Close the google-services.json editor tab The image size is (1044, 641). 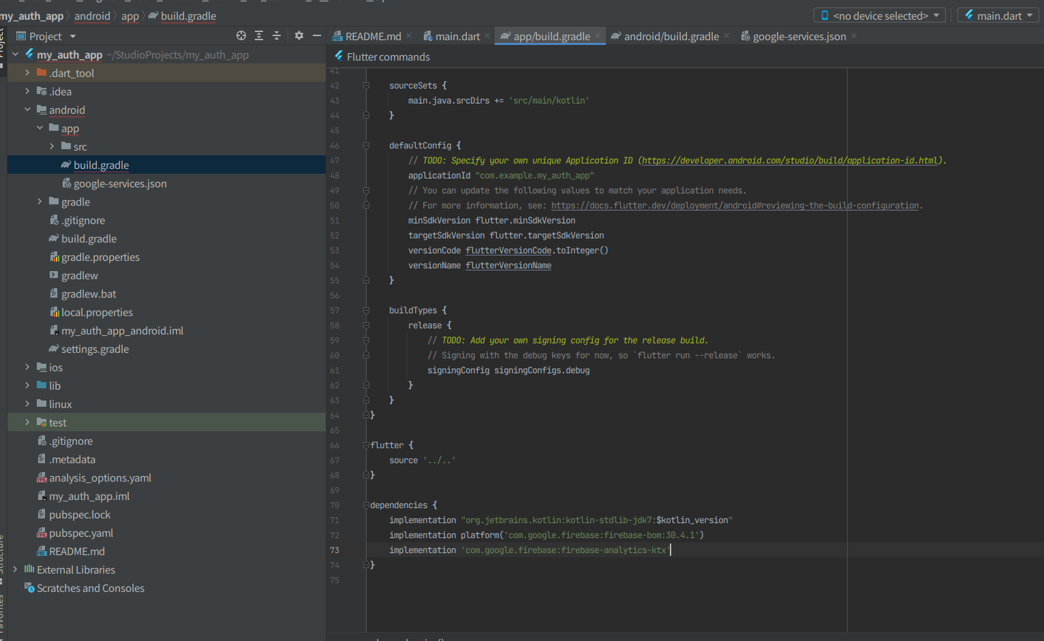click(854, 35)
